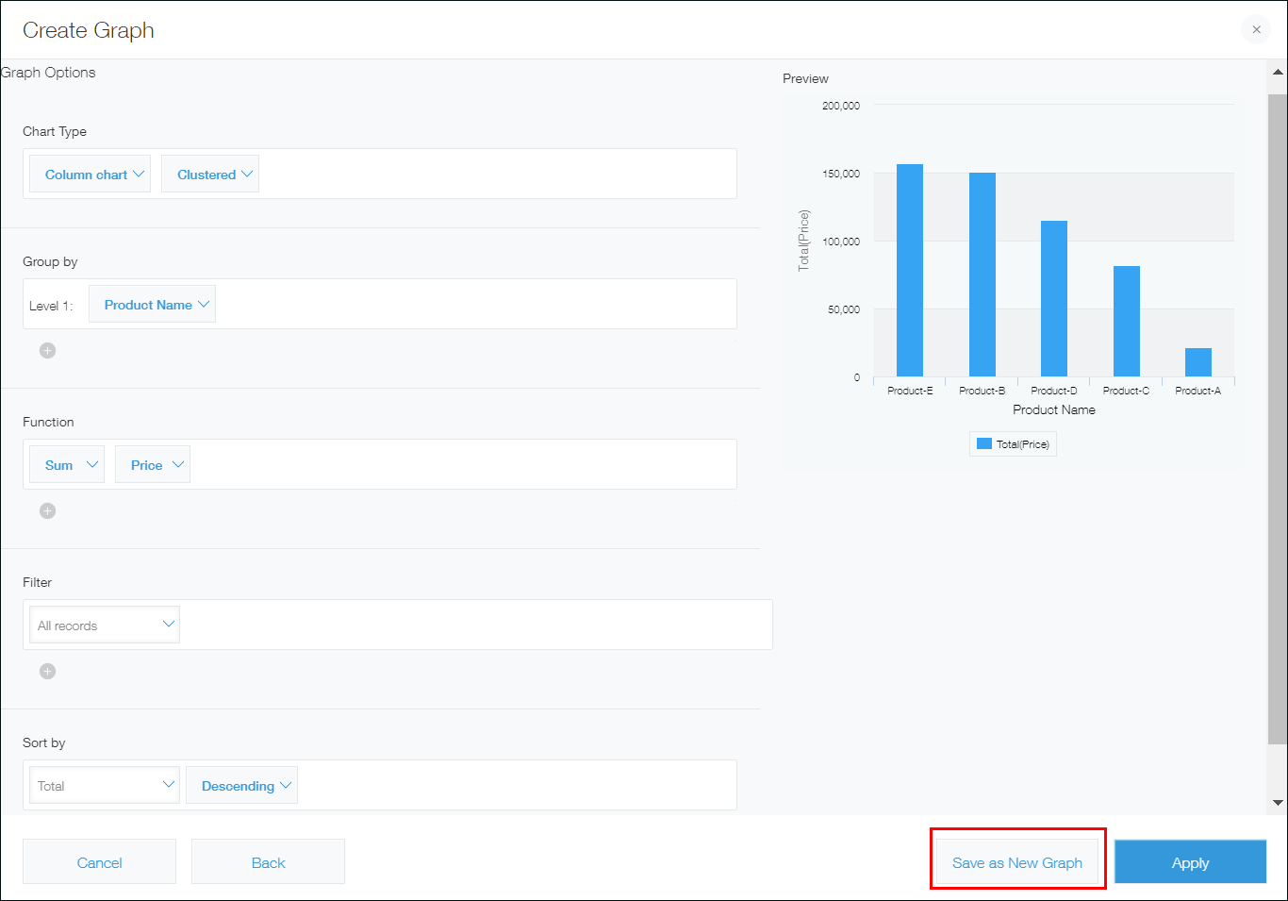Click Save as New Graph

(x=1017, y=862)
